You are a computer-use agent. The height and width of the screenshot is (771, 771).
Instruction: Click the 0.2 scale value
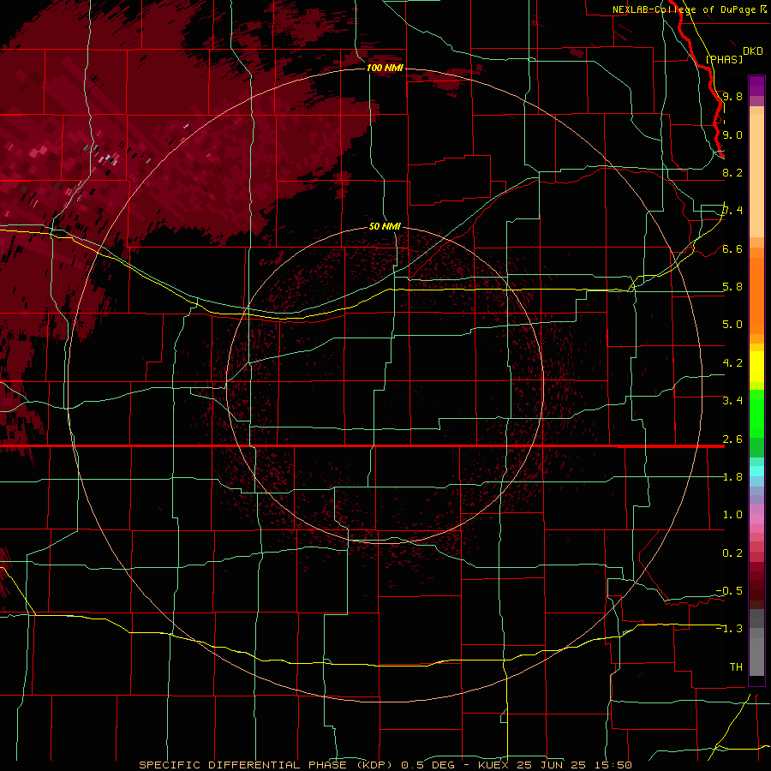coord(732,553)
